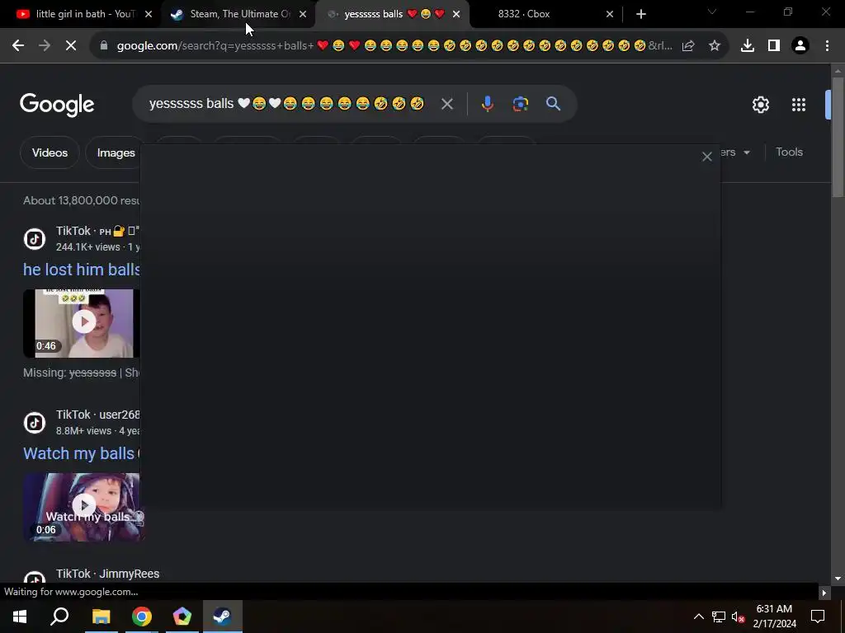845x633 pixels.
Task: Open File Explorer from the taskbar
Action: (101, 617)
